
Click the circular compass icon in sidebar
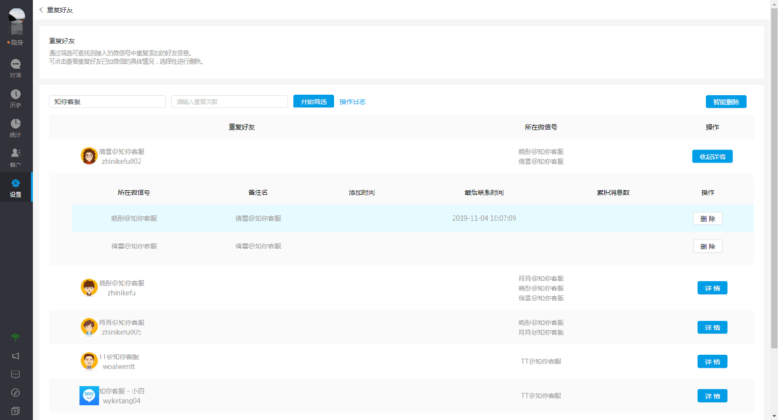16,393
